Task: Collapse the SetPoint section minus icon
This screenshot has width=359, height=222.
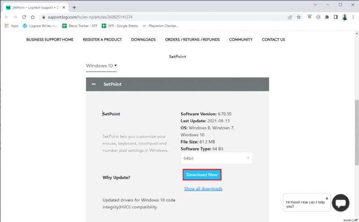Action: 94,84
